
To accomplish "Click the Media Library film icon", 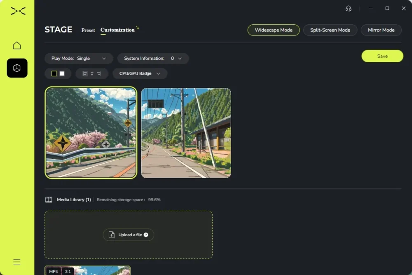I will click(x=49, y=200).
